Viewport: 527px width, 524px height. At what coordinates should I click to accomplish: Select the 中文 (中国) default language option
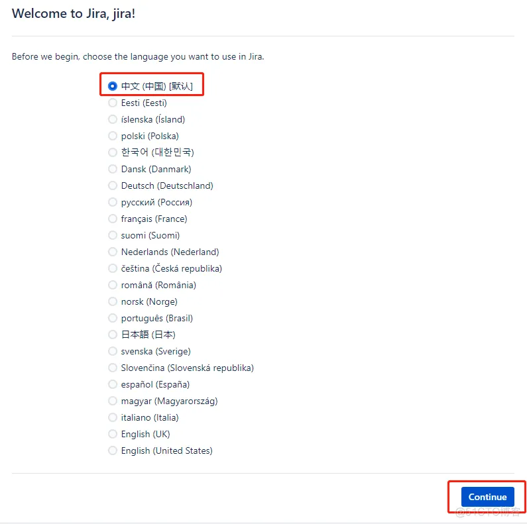(113, 86)
